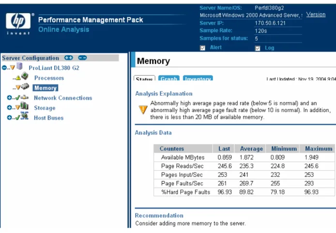Click the Host Buses green checkmark

(18, 117)
